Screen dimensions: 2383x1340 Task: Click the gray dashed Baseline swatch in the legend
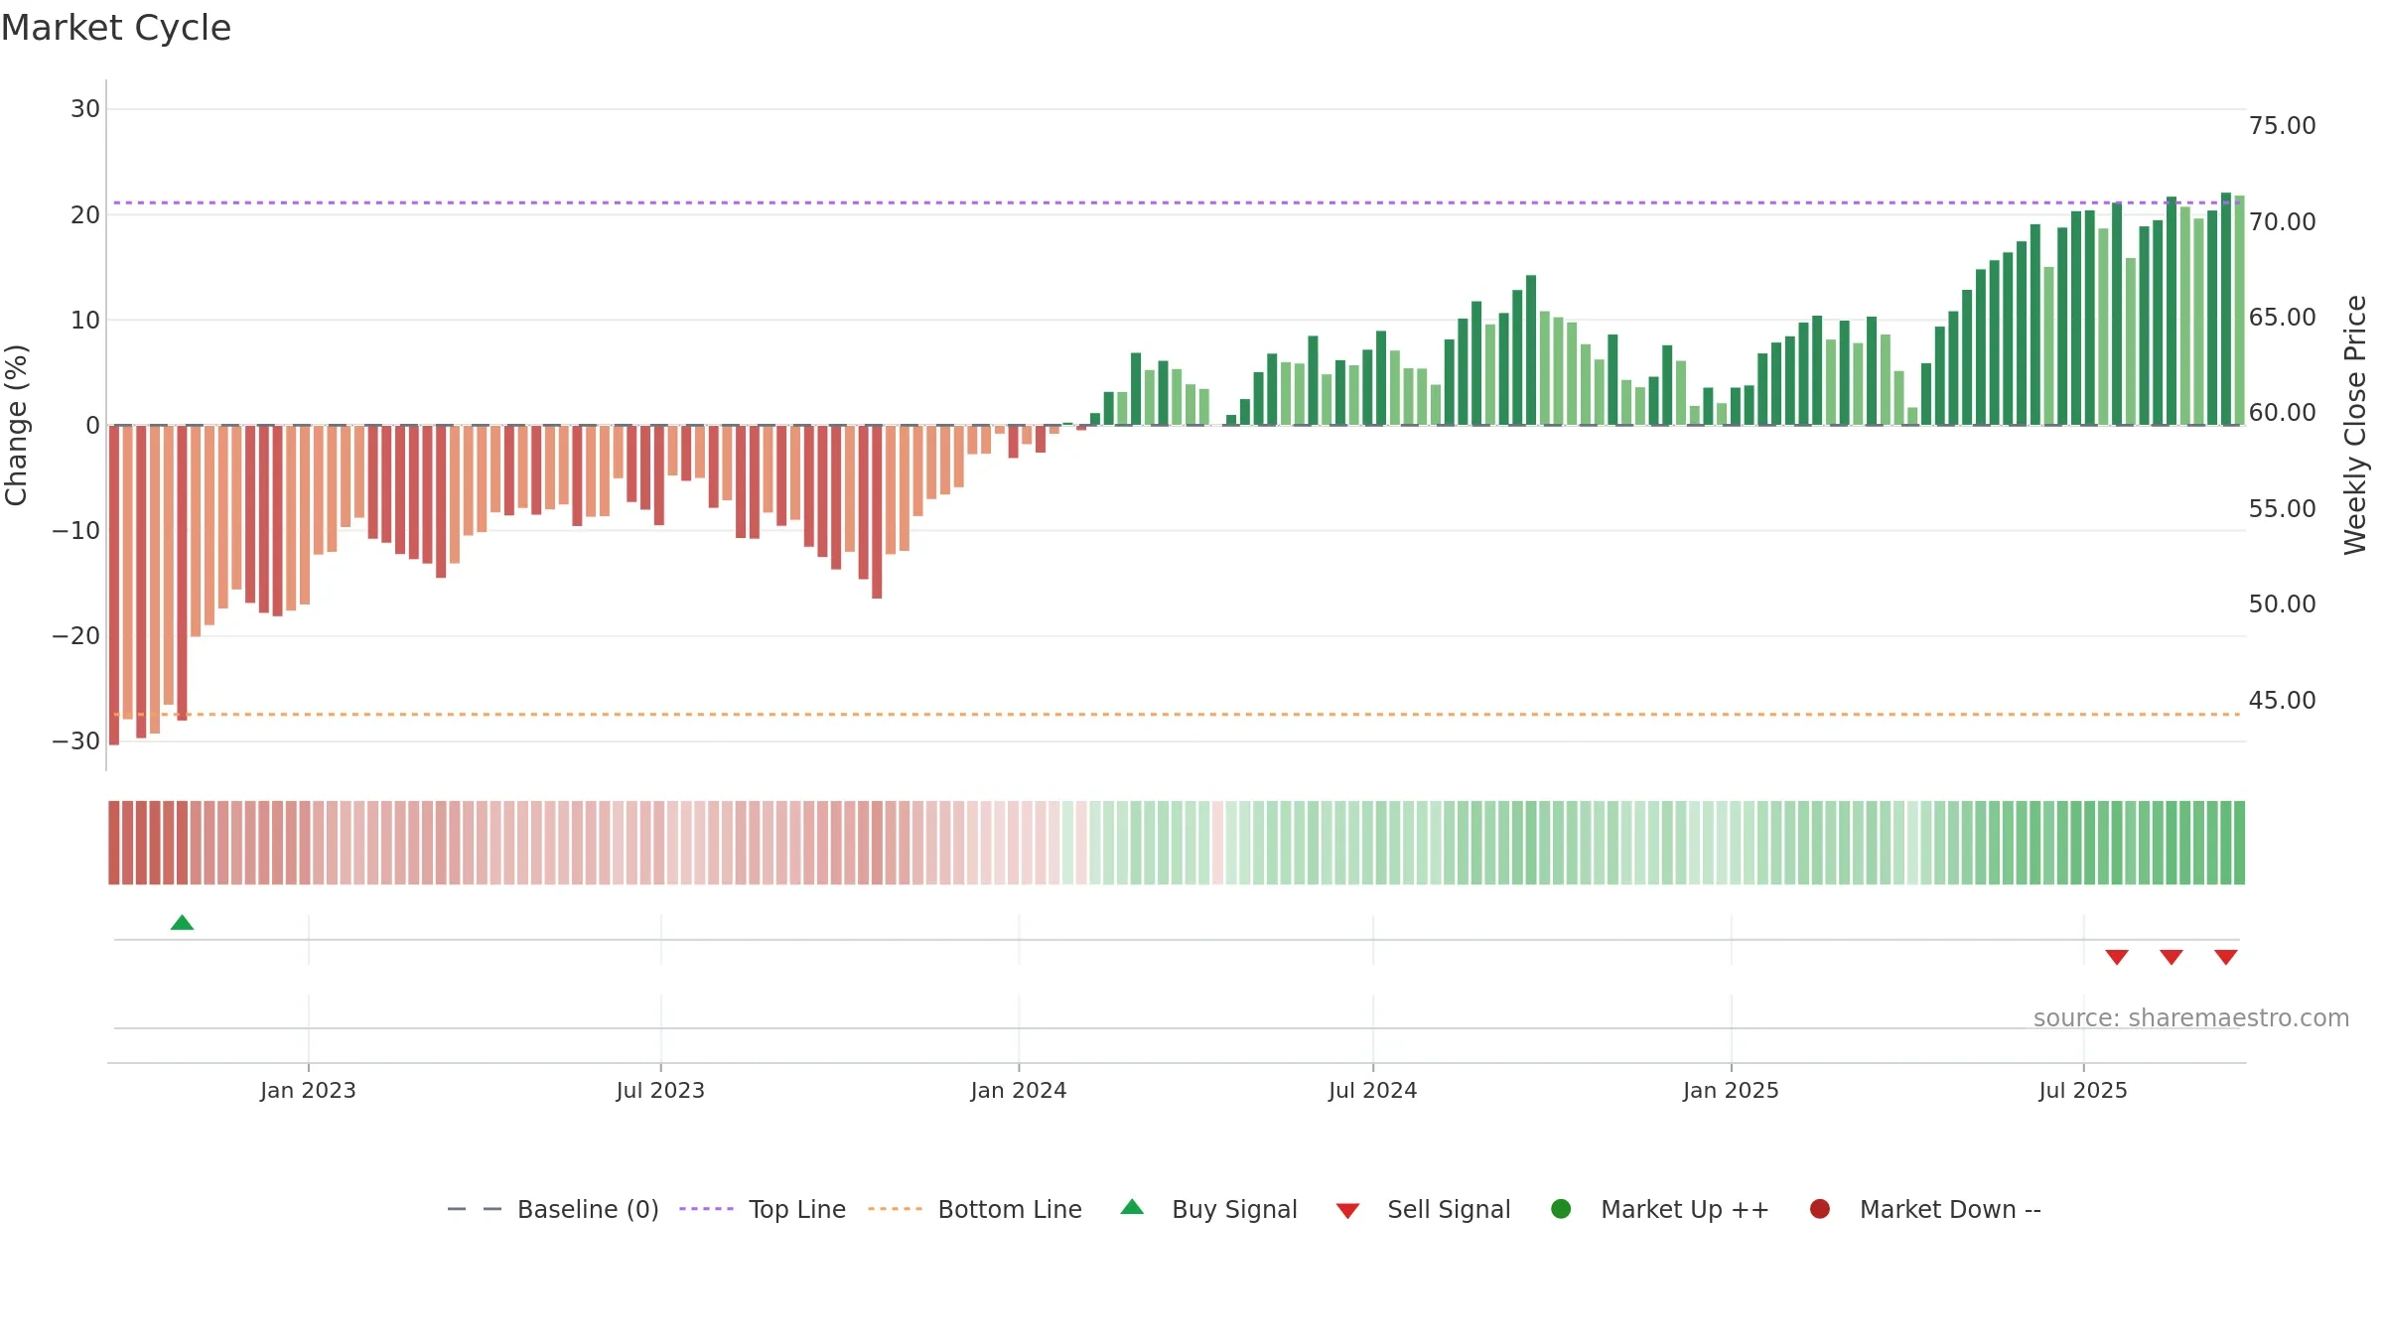(475, 1209)
